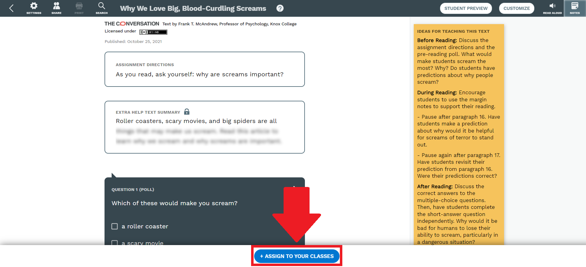The width and height of the screenshot is (586, 267).
Task: Open the Search tool
Action: tap(101, 8)
